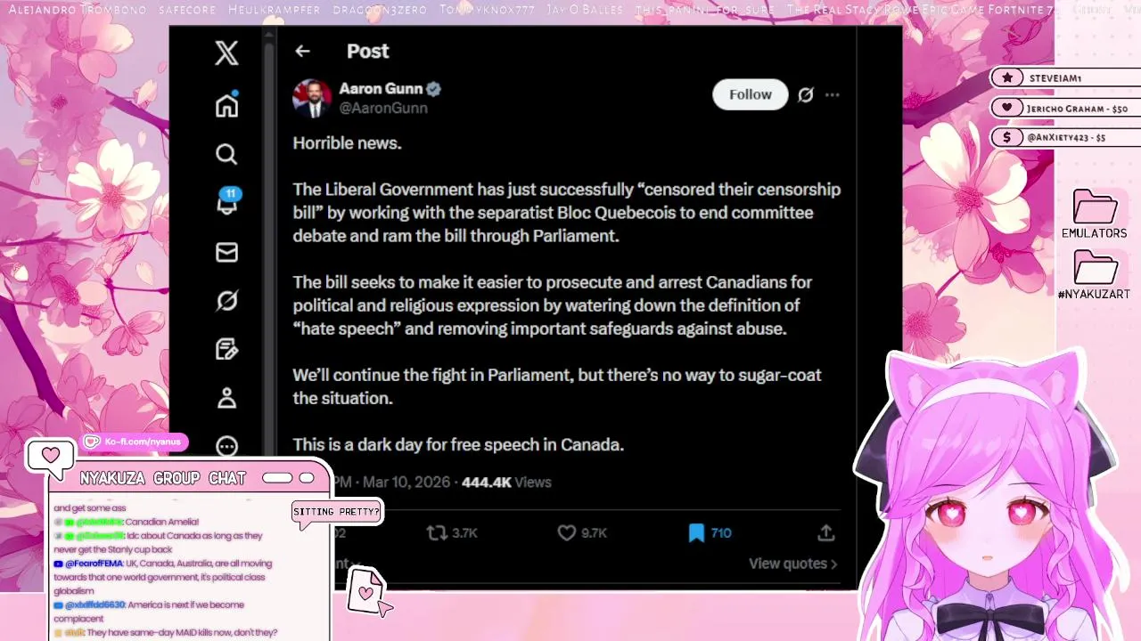Open the X logo home link
Screen dimensions: 1141x641
[226, 53]
